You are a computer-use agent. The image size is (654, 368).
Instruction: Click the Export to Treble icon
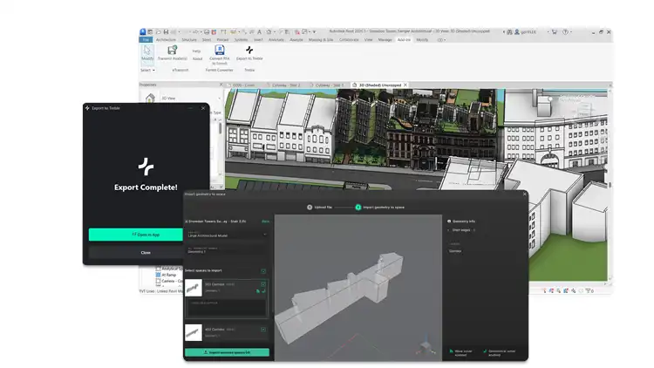[x=249, y=51]
